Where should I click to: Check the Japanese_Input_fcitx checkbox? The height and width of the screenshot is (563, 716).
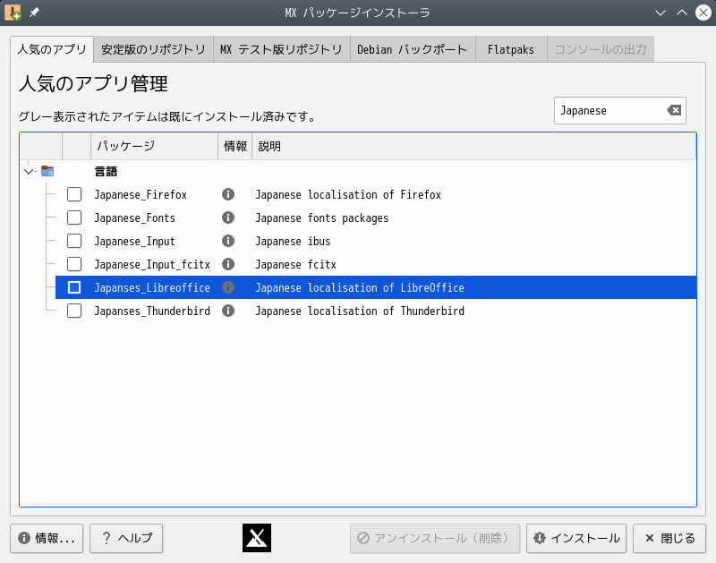74,264
